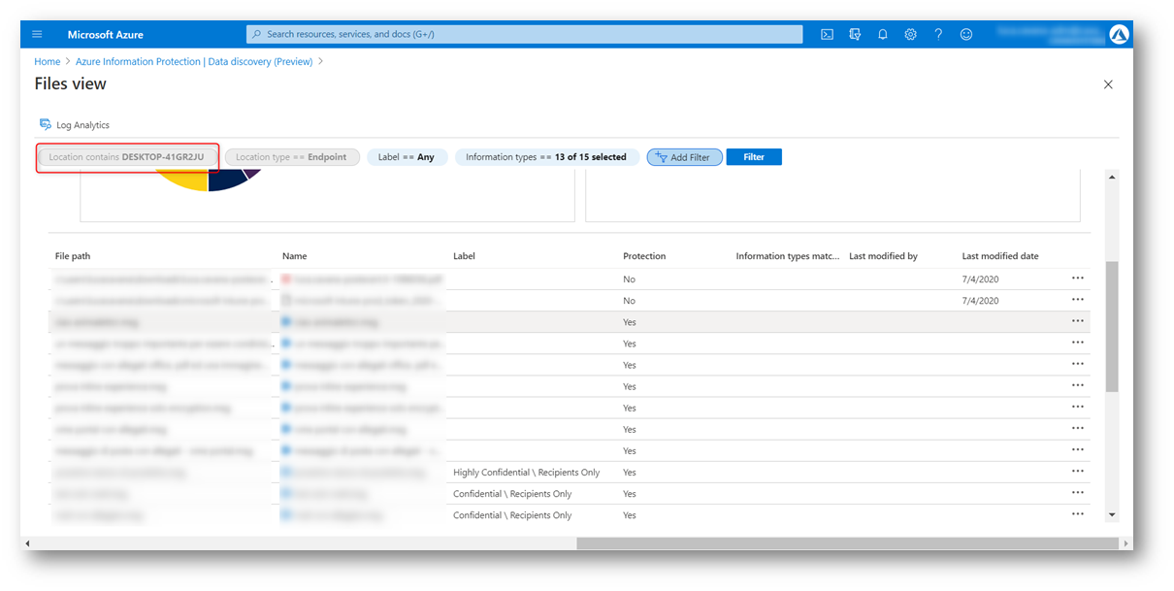
Task: Open the Azure portal hamburger menu
Action: [38, 34]
